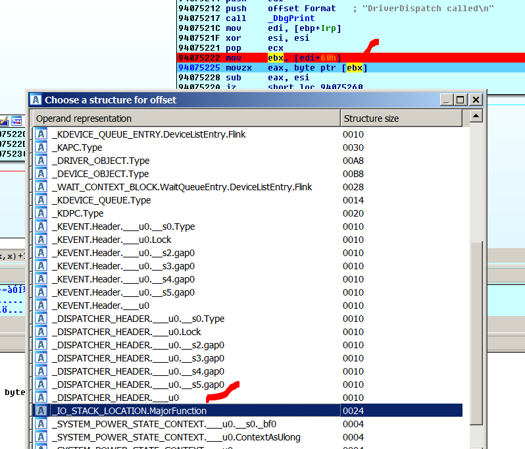
Task: Click the highlighted ebx register in disassembly
Action: [x=275, y=58]
